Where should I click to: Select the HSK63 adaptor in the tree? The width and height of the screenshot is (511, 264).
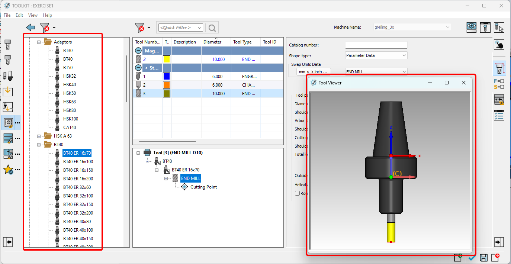pos(70,102)
